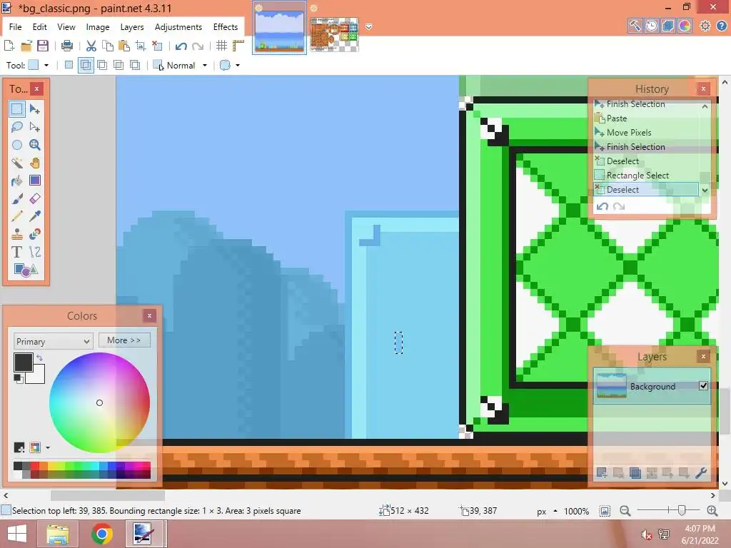Select the Pencil tool

coord(17,216)
